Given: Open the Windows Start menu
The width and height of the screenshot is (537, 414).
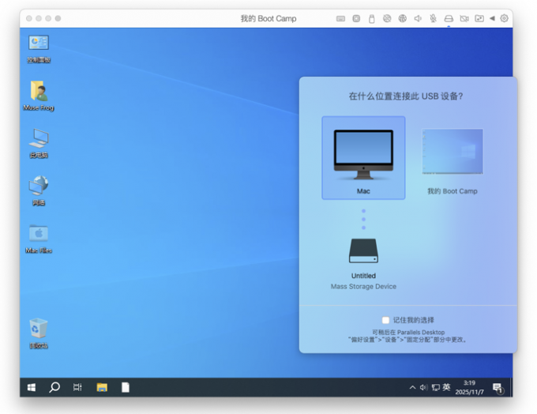Looking at the screenshot, I should [x=32, y=388].
